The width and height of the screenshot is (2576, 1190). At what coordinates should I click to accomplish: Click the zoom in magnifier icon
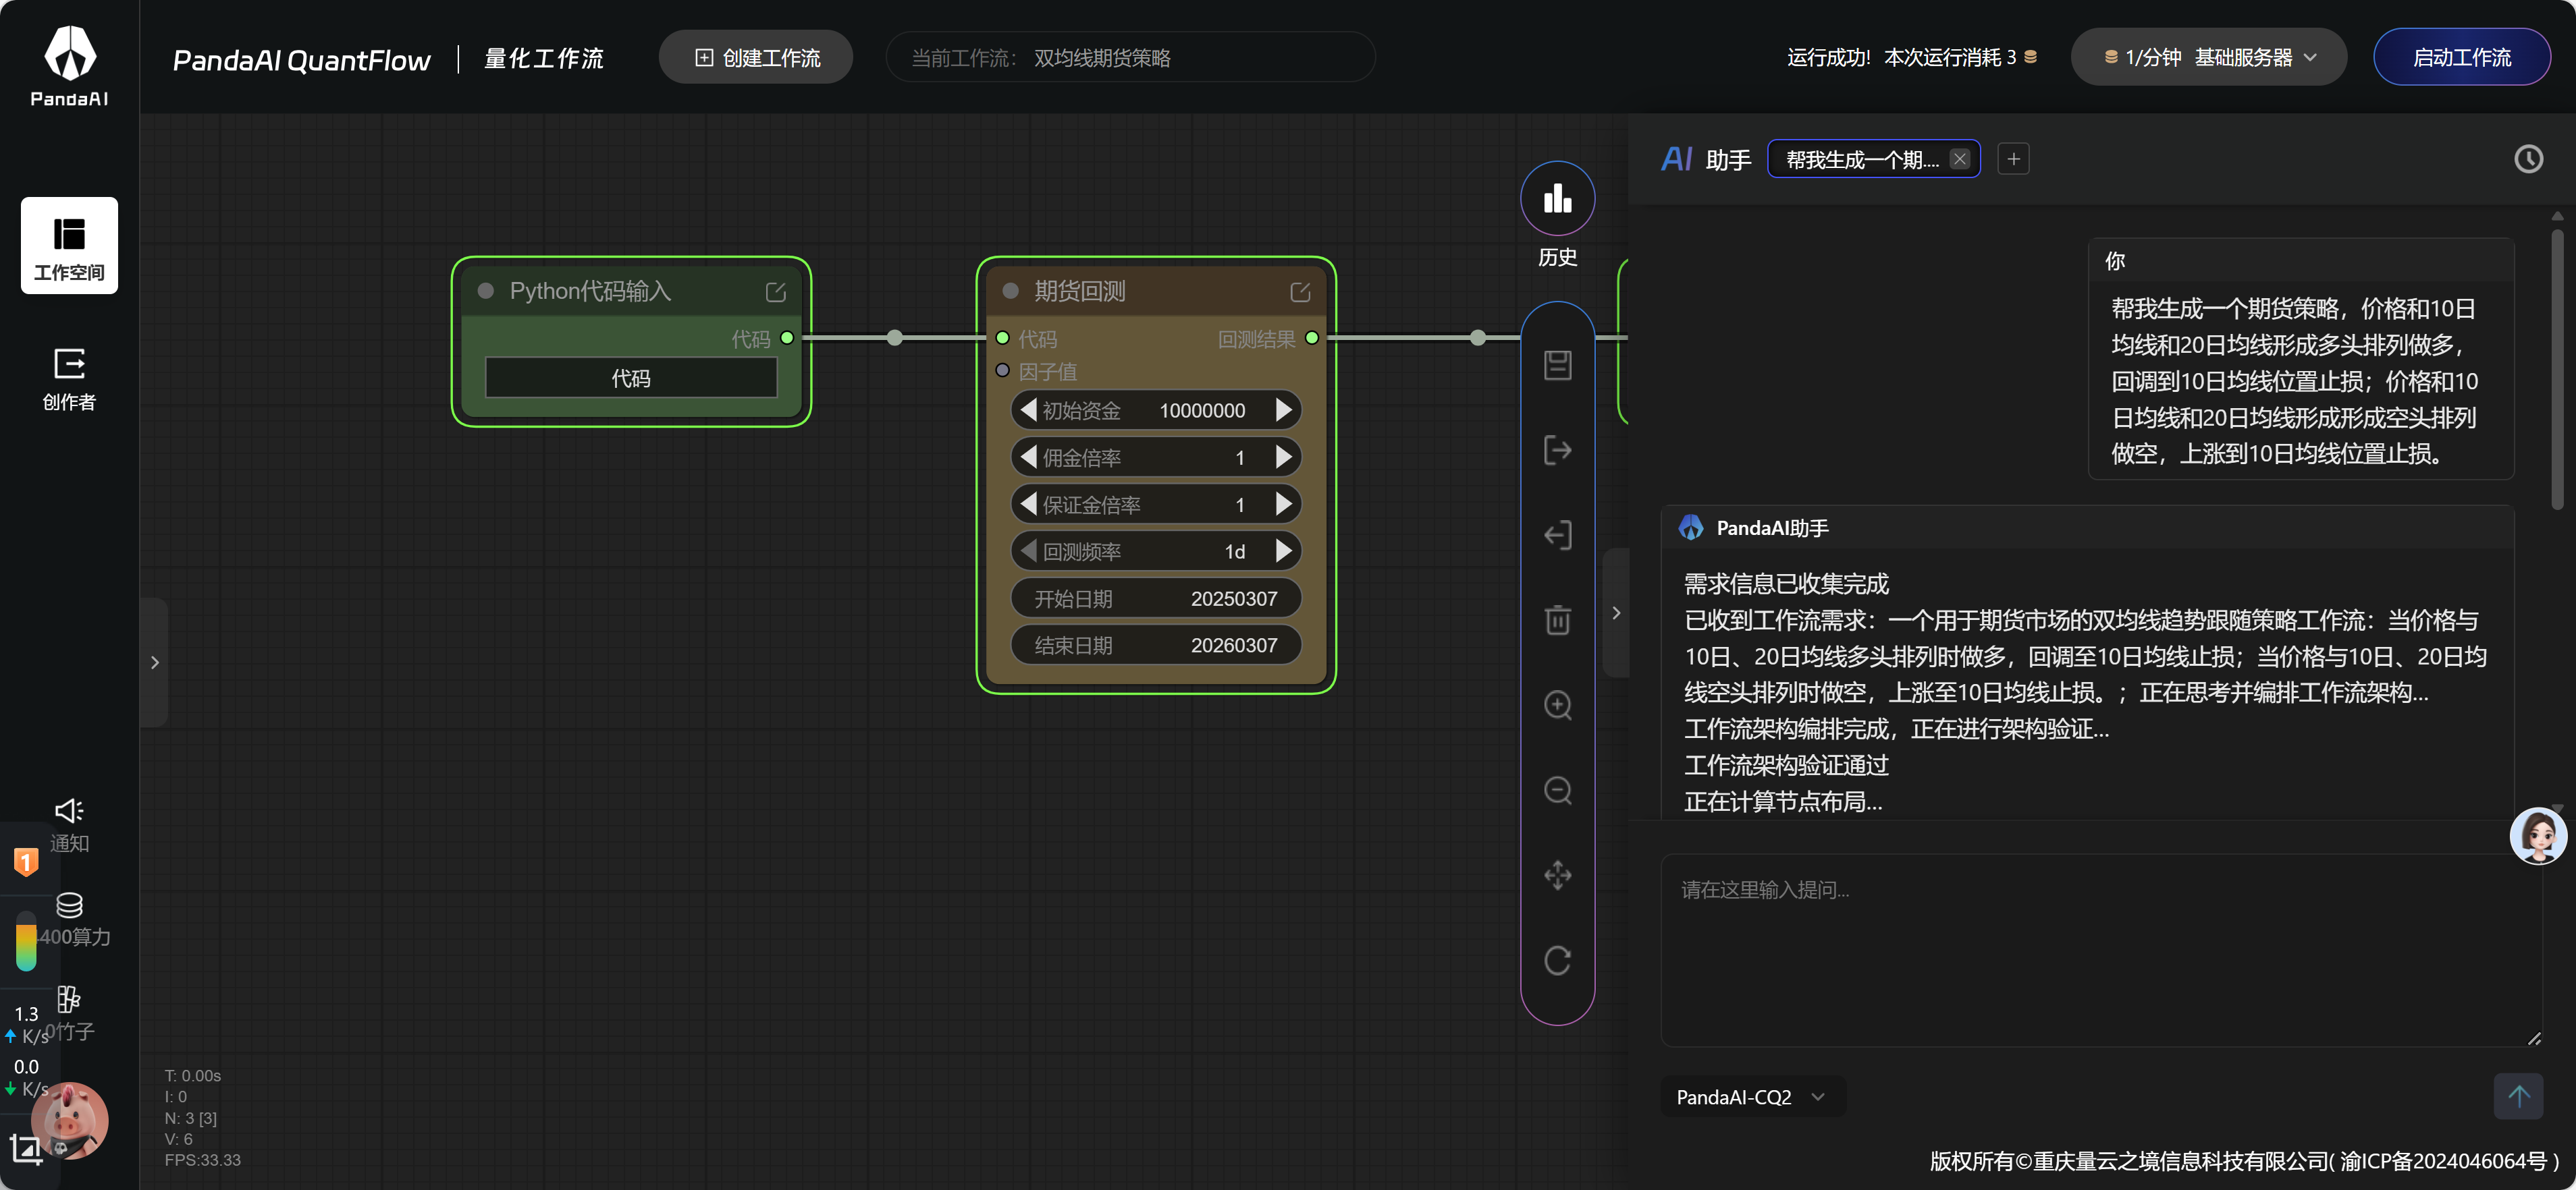pyautogui.click(x=1557, y=706)
